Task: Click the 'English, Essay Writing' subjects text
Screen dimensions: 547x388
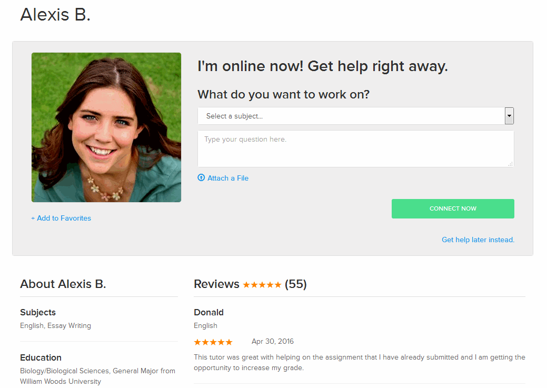Action: tap(55, 326)
